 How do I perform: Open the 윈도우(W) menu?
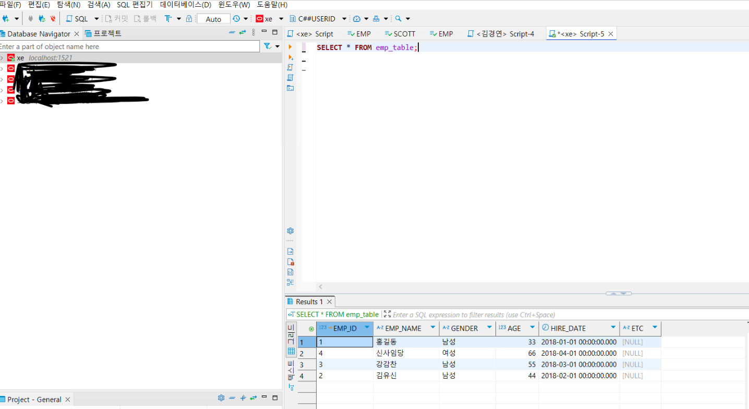(234, 5)
